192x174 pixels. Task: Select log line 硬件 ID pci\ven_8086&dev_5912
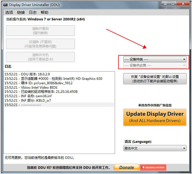[59, 83]
